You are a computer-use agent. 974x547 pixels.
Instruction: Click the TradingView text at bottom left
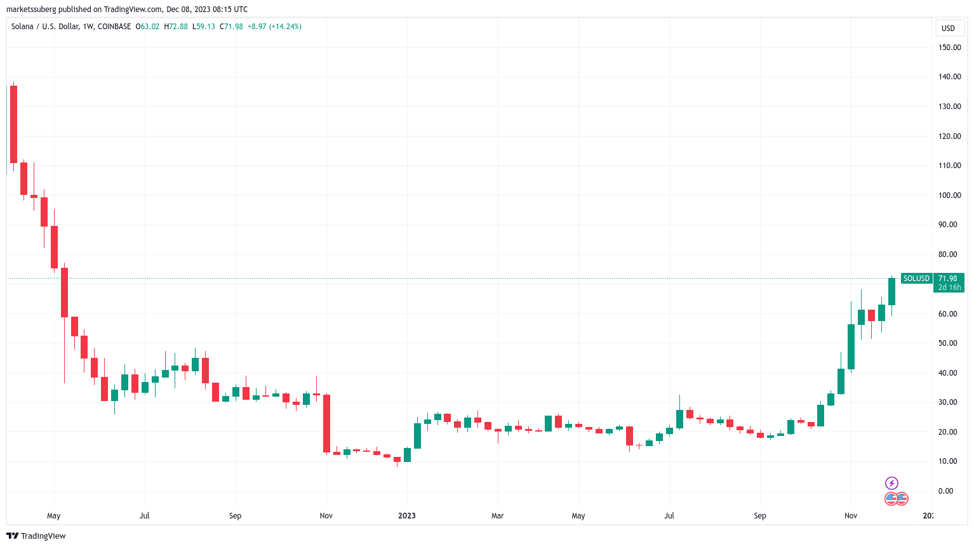coord(43,536)
